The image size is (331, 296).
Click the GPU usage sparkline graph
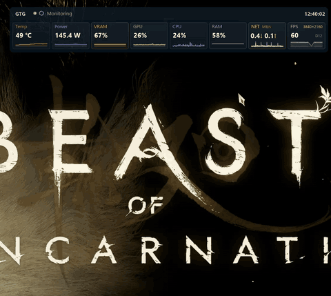[x=149, y=45]
